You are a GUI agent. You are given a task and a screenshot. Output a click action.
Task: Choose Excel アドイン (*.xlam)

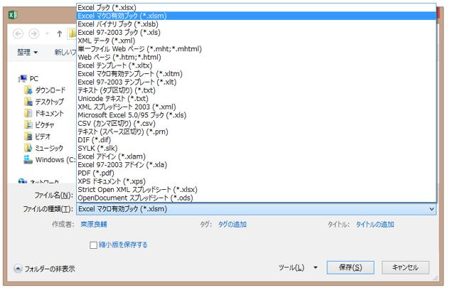[257, 156]
